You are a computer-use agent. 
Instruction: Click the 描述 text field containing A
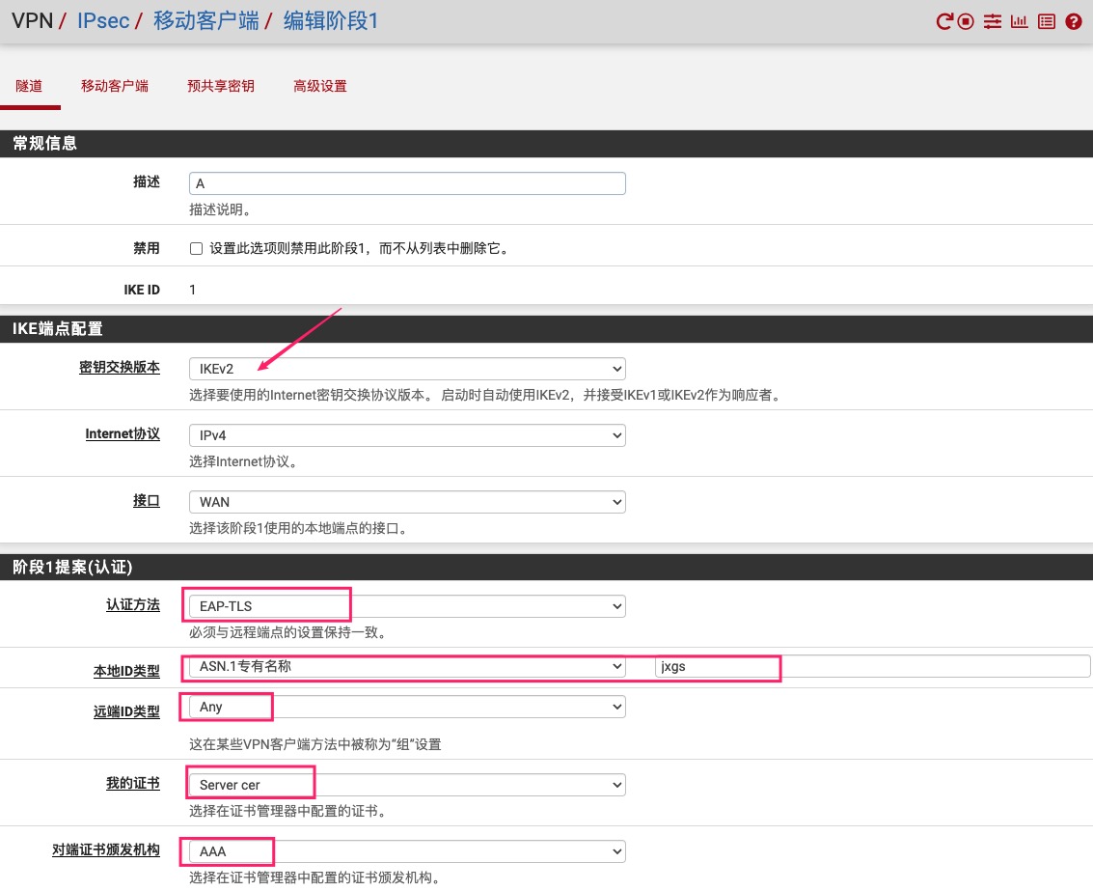(406, 183)
